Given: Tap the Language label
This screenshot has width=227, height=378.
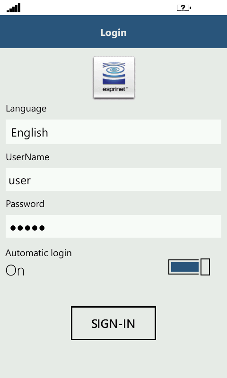Looking at the screenshot, I should [x=26, y=109].
